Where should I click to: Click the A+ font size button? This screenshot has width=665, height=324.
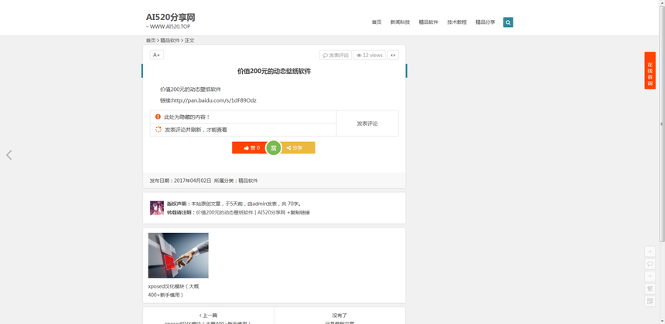pos(156,55)
